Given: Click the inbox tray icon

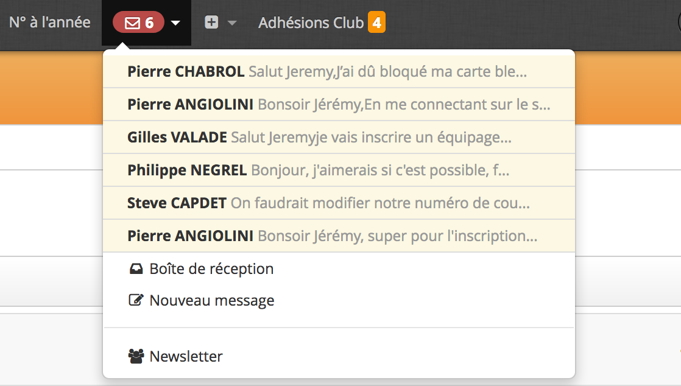Looking at the screenshot, I should (x=136, y=268).
